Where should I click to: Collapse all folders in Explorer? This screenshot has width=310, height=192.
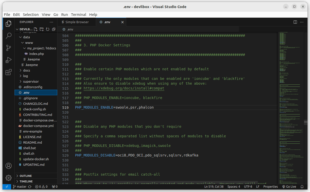click(53, 29)
